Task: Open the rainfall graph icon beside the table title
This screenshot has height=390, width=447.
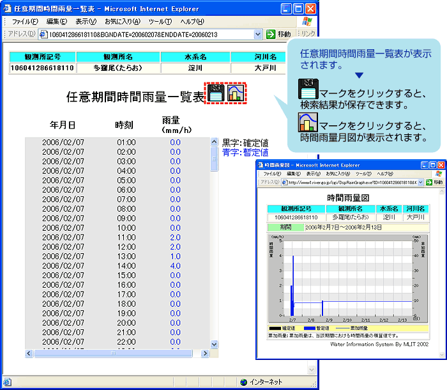Action: 237,93
